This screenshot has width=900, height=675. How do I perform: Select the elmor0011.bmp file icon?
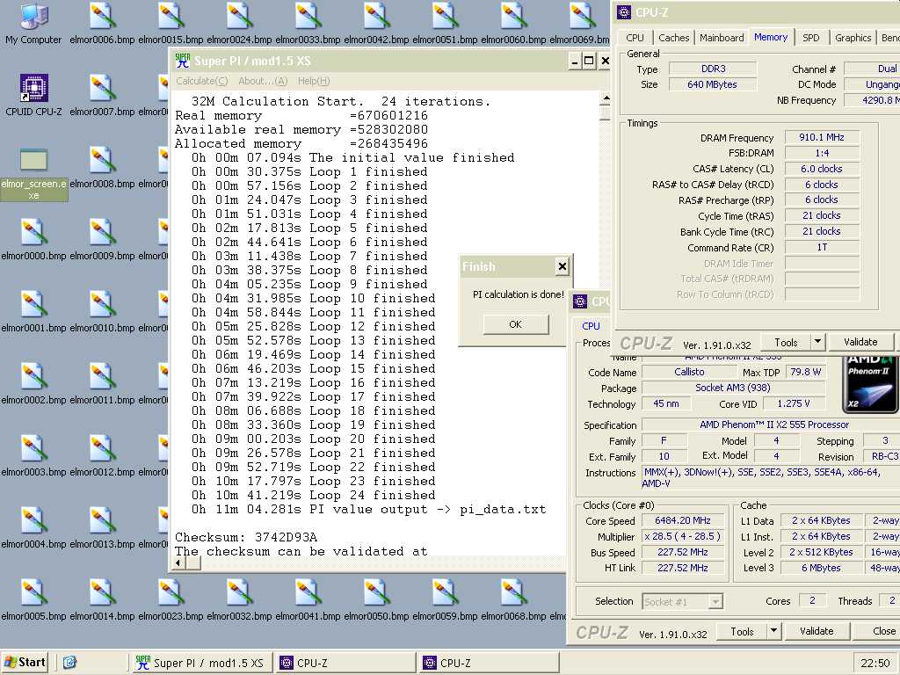click(102, 384)
